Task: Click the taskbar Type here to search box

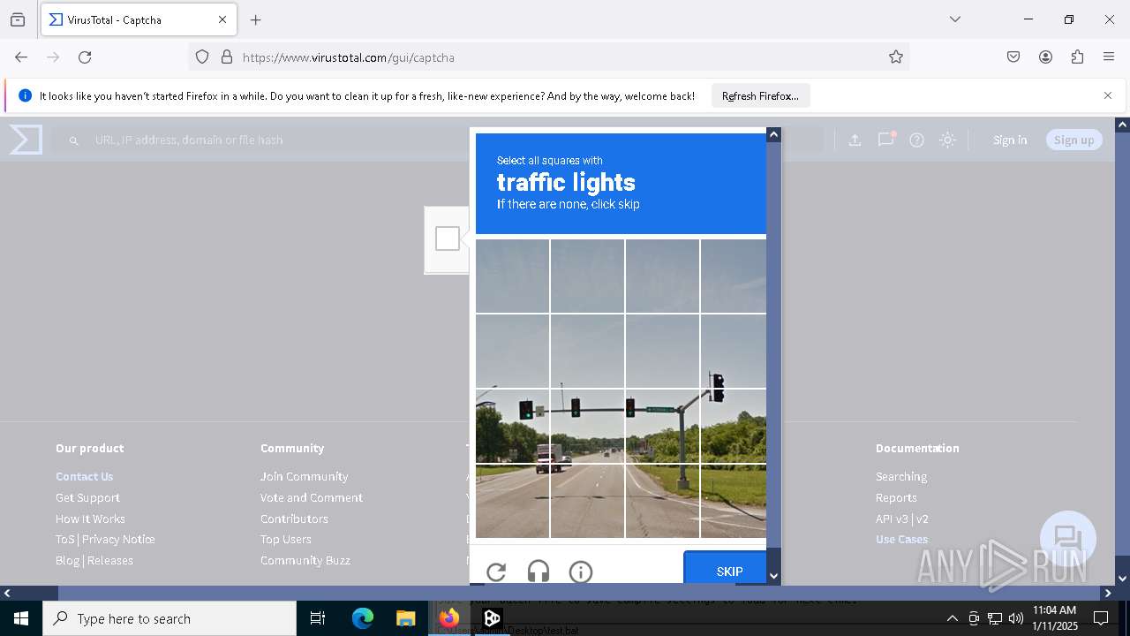Action: coord(169,618)
